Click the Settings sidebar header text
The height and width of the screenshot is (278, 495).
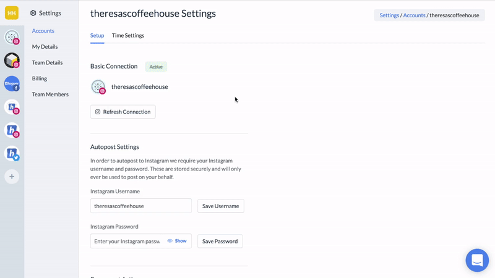[x=50, y=13]
